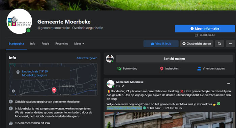Viewport: 236px width, 128px height.
Task: Select the Inchecken location option
Action: pyautogui.click(x=169, y=69)
